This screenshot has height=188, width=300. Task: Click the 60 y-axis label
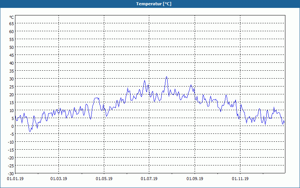12,32
